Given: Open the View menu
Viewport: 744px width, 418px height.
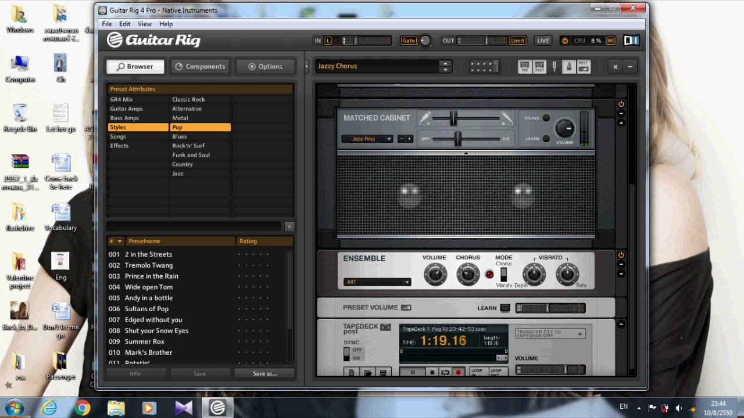Looking at the screenshot, I should [x=145, y=24].
